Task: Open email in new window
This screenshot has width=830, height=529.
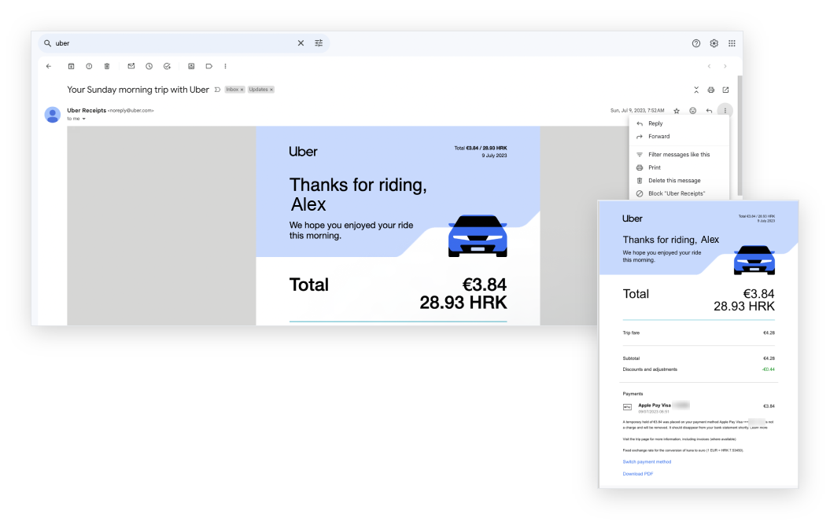Action: point(725,90)
